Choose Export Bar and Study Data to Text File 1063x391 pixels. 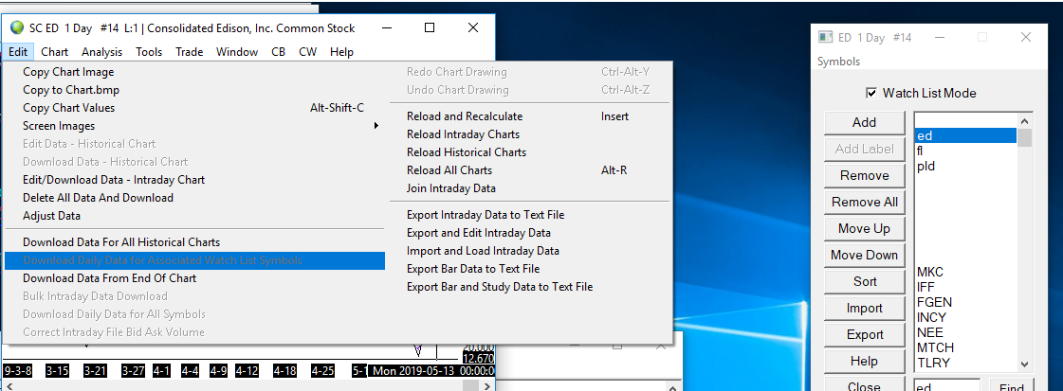pos(529,287)
